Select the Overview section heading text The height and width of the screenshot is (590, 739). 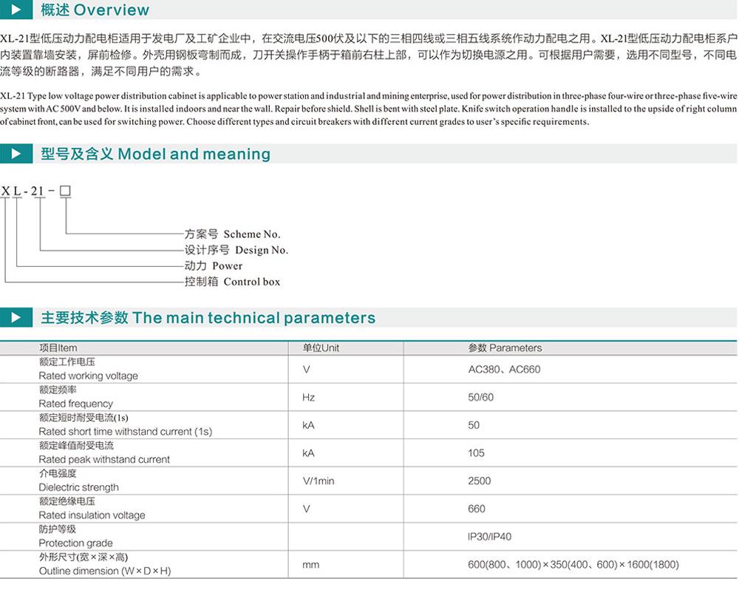pyautogui.click(x=95, y=10)
